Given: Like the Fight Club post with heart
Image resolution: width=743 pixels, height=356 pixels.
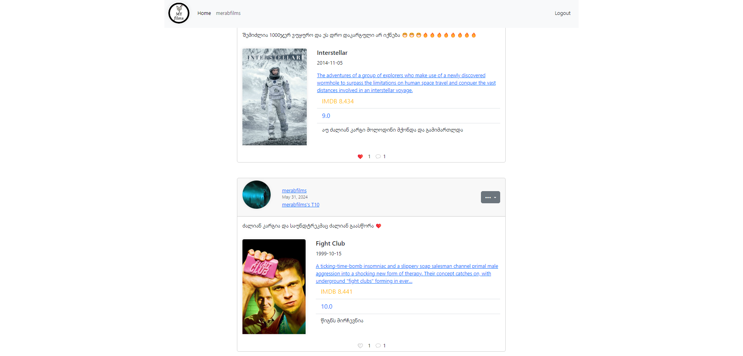Looking at the screenshot, I should coord(360,346).
